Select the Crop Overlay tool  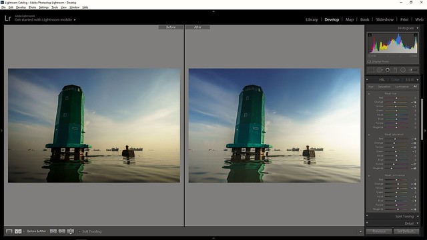(371, 70)
